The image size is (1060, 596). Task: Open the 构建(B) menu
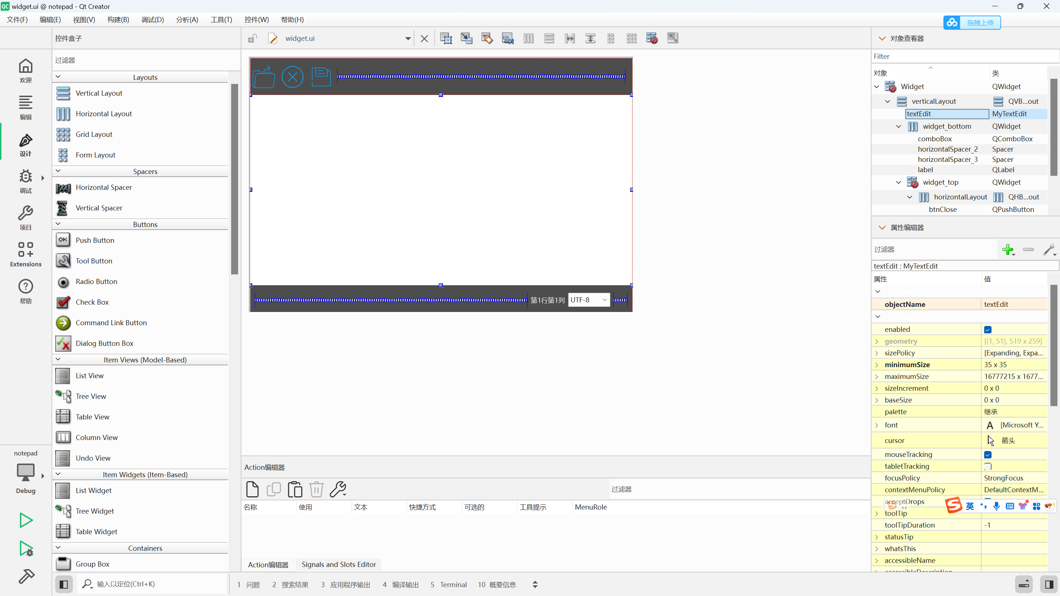point(118,19)
